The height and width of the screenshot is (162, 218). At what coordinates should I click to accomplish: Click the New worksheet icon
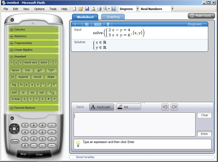pyautogui.click(x=74, y=9)
